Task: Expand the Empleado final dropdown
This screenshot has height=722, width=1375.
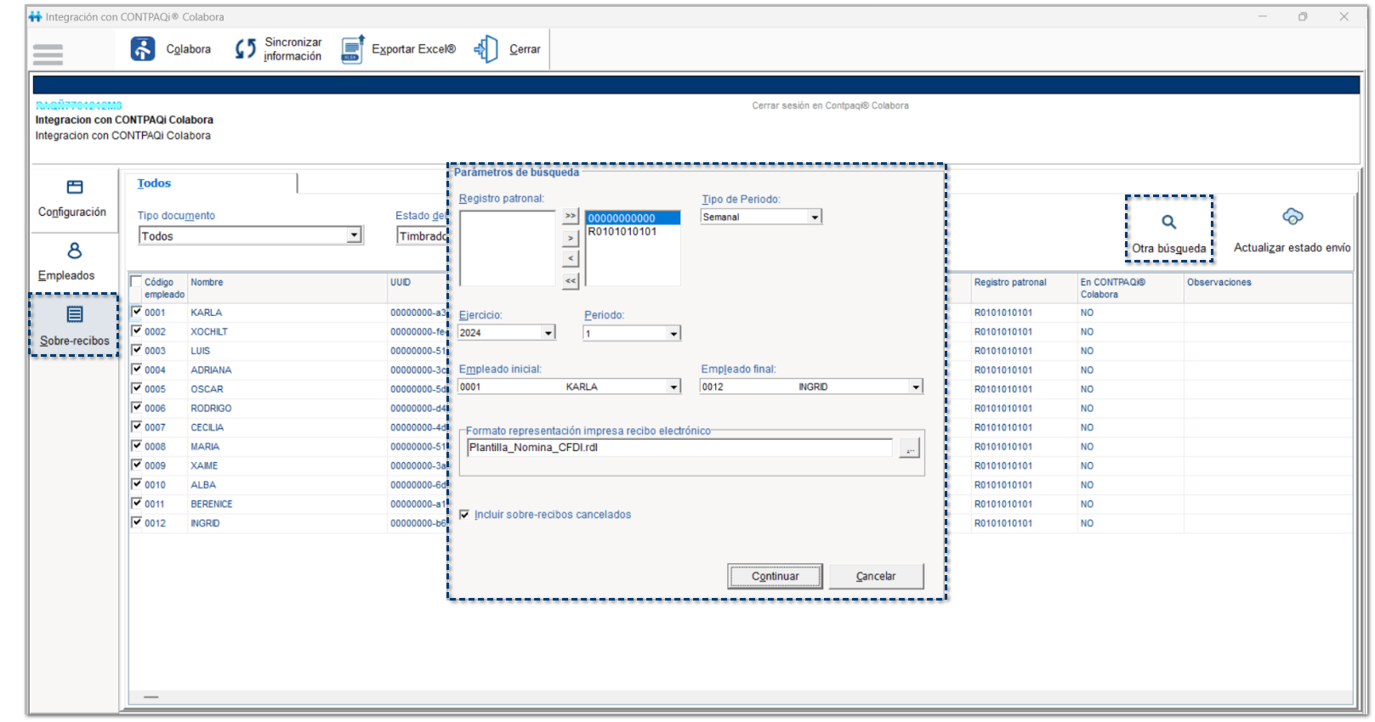Action: pyautogui.click(x=916, y=387)
